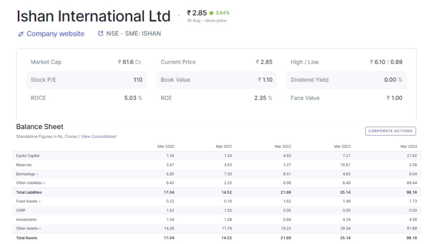Open the NSE - SME: ISHAN link

point(134,34)
